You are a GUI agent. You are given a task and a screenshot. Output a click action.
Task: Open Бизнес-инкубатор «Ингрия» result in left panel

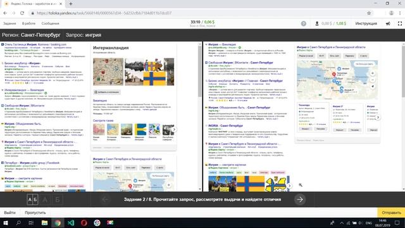[x=23, y=63]
